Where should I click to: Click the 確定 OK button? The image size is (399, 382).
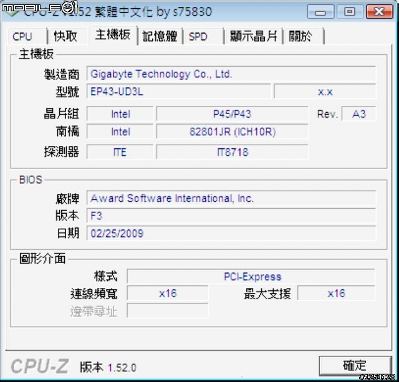point(355,366)
